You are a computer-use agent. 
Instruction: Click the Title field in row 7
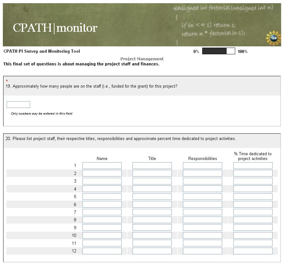click(152, 212)
